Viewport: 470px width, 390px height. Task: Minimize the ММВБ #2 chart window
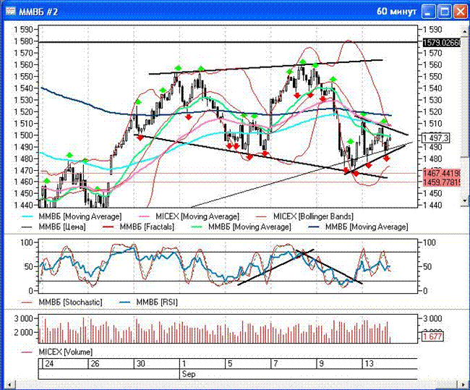pos(430,11)
